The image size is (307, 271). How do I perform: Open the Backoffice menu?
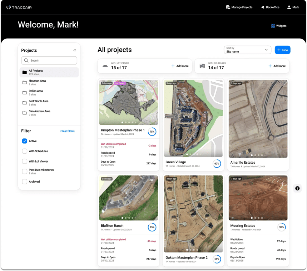[270, 7]
